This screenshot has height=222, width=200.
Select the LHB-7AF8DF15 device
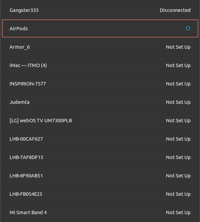pos(100,157)
